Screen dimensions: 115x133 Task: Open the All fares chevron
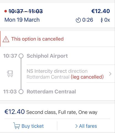coord(76,126)
